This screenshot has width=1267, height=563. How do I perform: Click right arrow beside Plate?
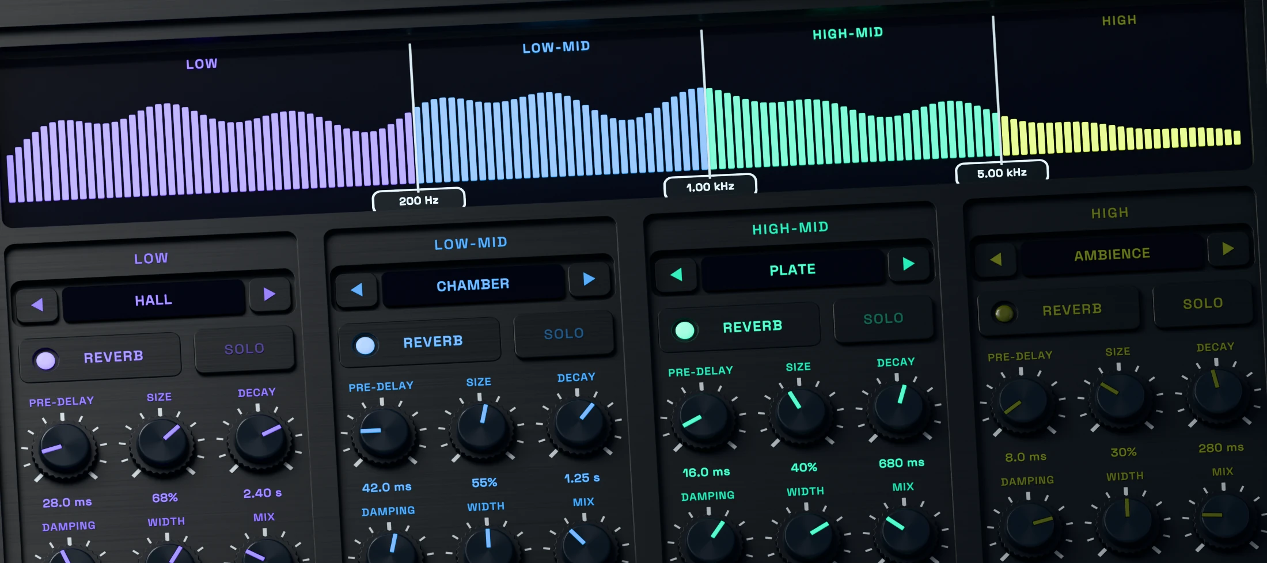[909, 264]
